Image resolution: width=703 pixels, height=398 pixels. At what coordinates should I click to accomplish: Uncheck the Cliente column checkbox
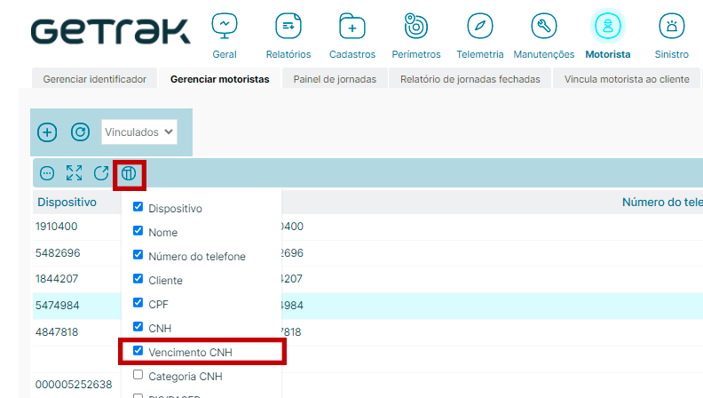tap(138, 279)
